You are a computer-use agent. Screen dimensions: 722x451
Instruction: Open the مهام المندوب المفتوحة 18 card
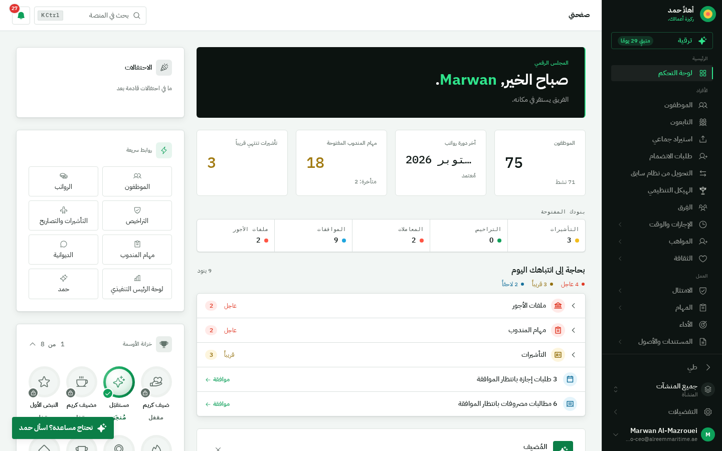(341, 163)
